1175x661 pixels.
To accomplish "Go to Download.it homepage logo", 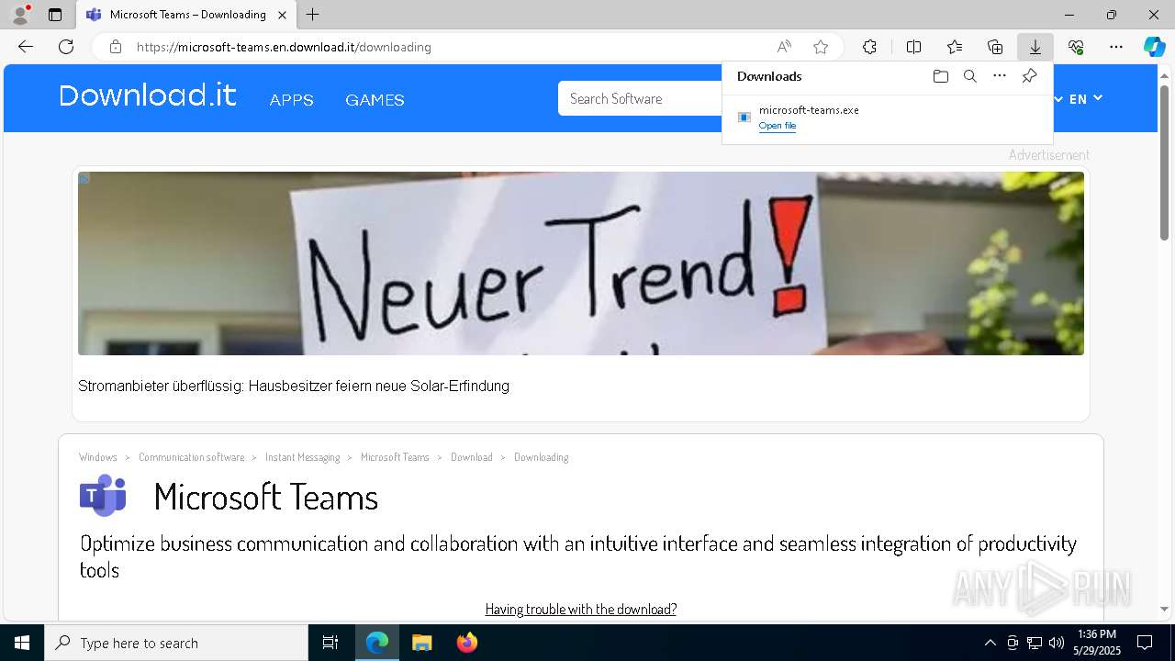I will tap(148, 95).
